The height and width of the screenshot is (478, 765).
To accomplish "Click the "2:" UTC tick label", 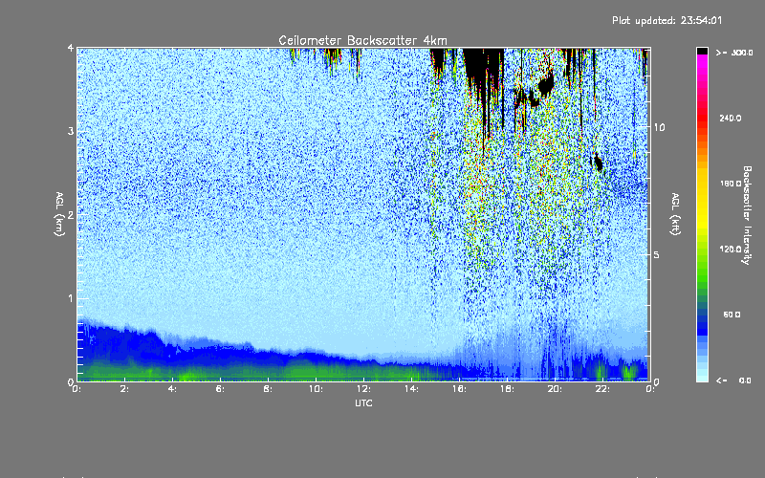I will point(125,389).
